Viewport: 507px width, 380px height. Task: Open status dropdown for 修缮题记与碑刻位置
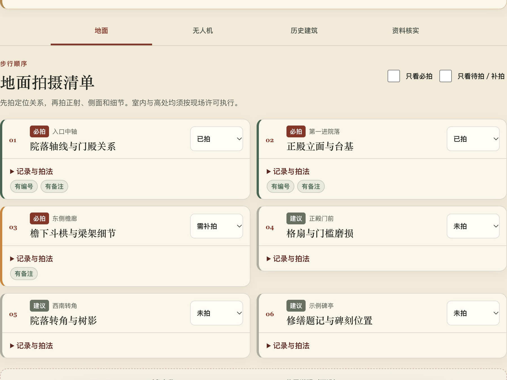[x=473, y=313]
